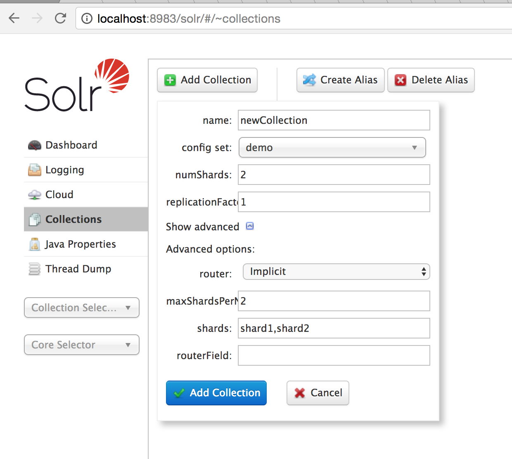Click the browser back arrow
Screen dimensions: 512x459
coord(14,18)
